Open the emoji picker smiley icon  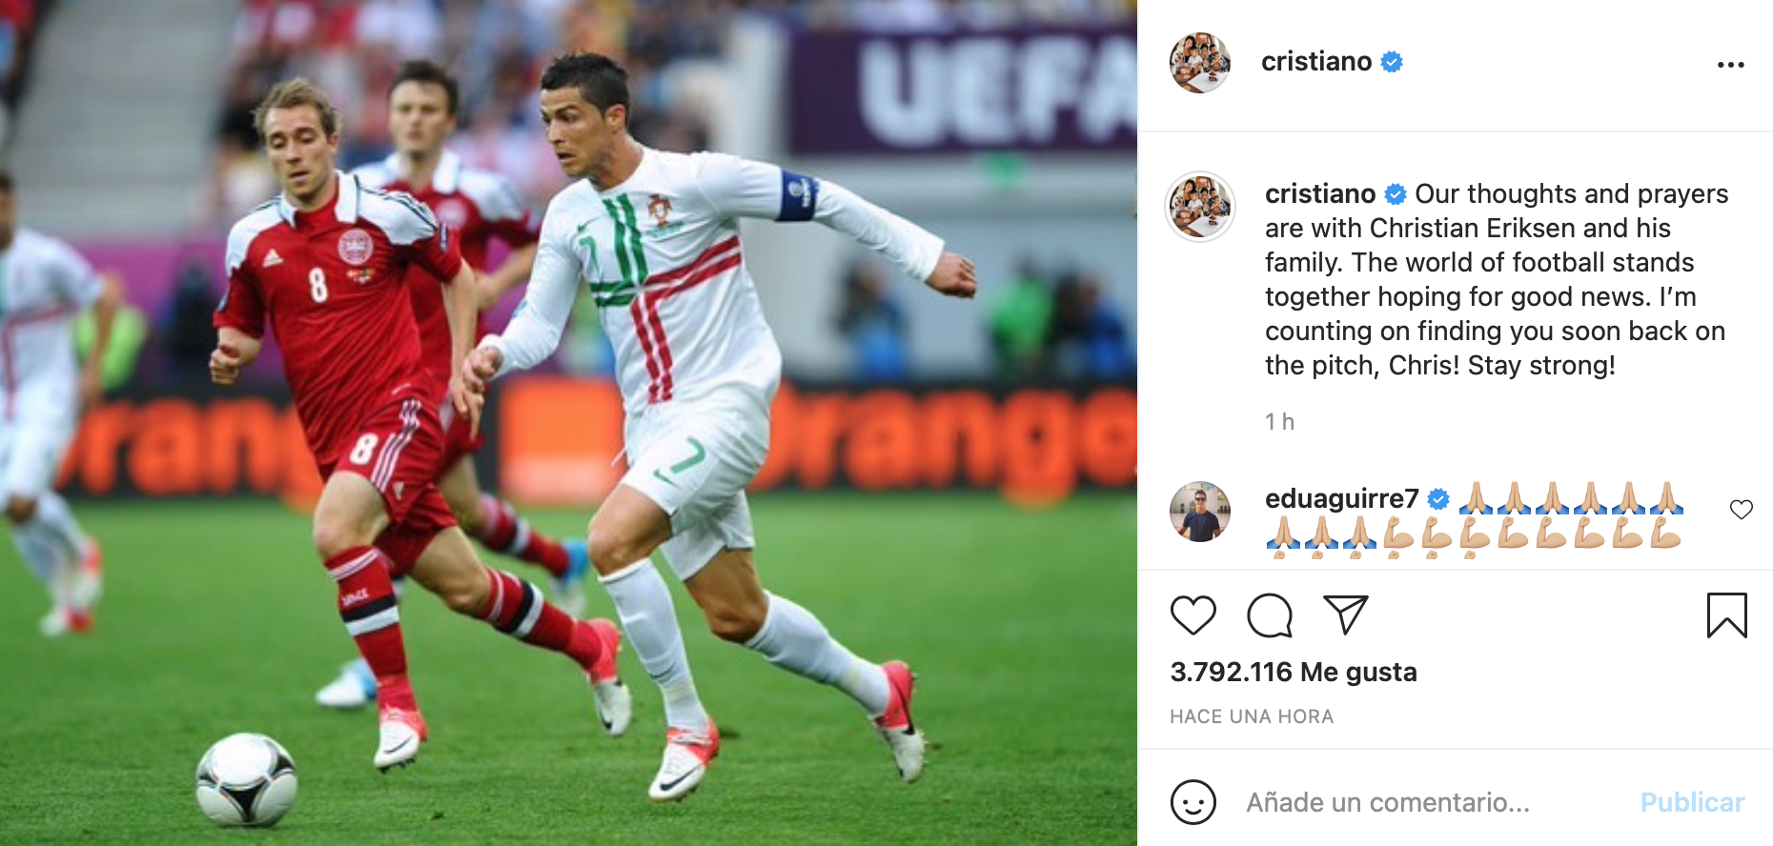click(x=1192, y=802)
